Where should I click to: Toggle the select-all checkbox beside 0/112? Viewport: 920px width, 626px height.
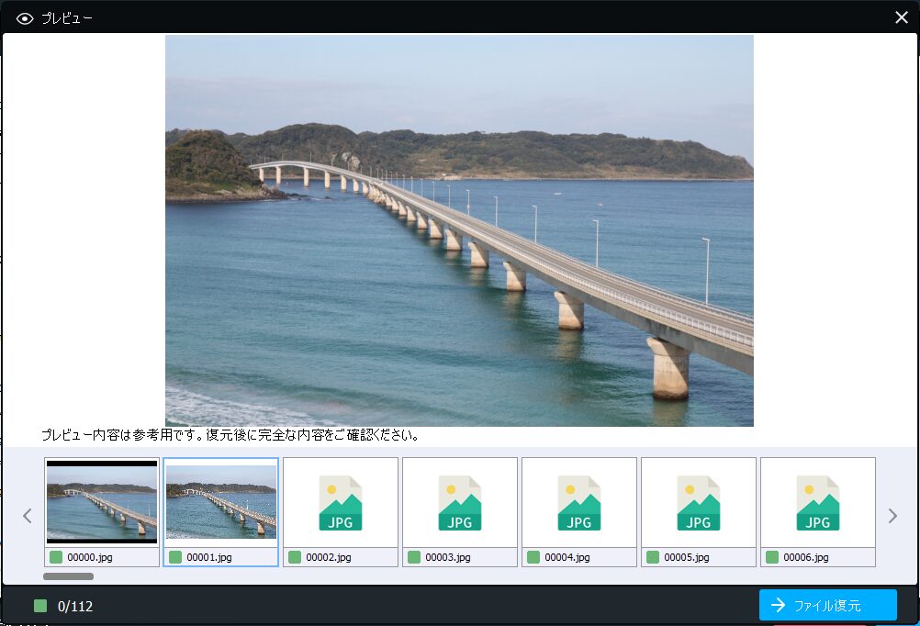pos(39,606)
